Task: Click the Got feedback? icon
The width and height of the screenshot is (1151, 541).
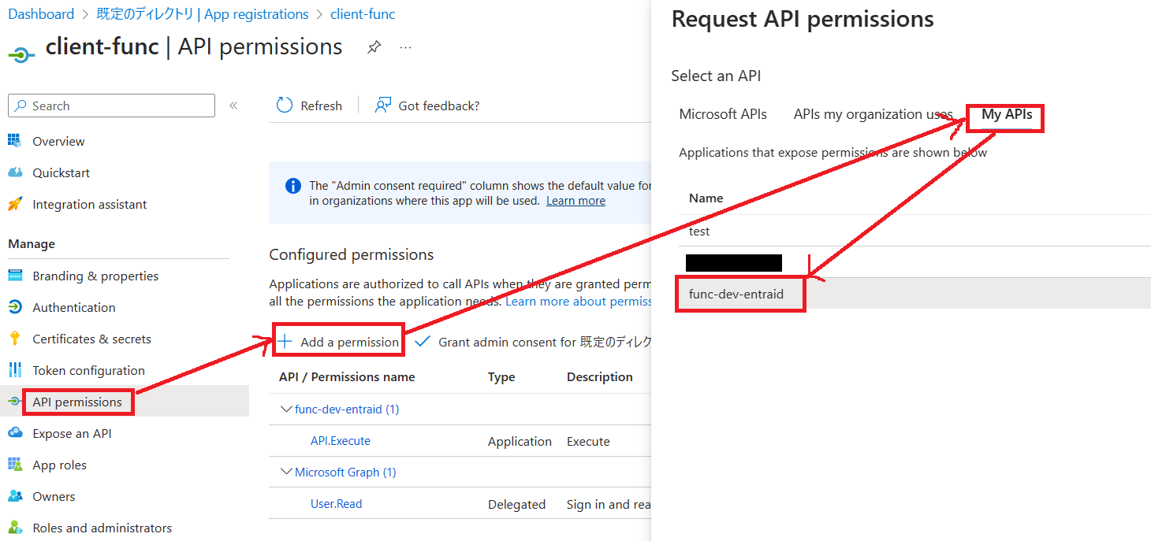Action: pos(382,105)
